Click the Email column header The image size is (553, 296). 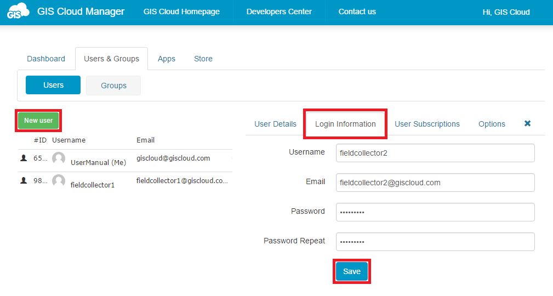pos(145,140)
